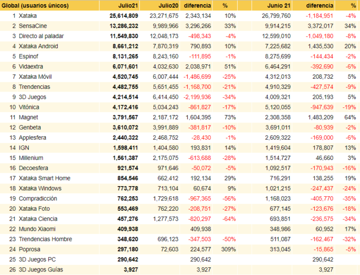Viewport: 360px width, 275px height.
Task: Click the Julio20 value 12,048,173
Action: coord(164,36)
